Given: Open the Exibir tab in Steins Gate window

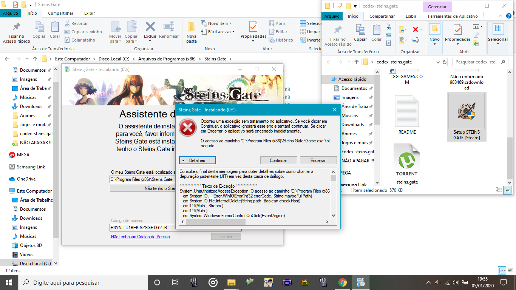Looking at the screenshot, I should coord(90,13).
